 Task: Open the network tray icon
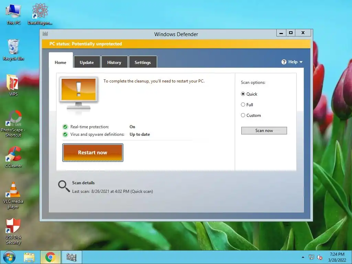click(x=311, y=257)
